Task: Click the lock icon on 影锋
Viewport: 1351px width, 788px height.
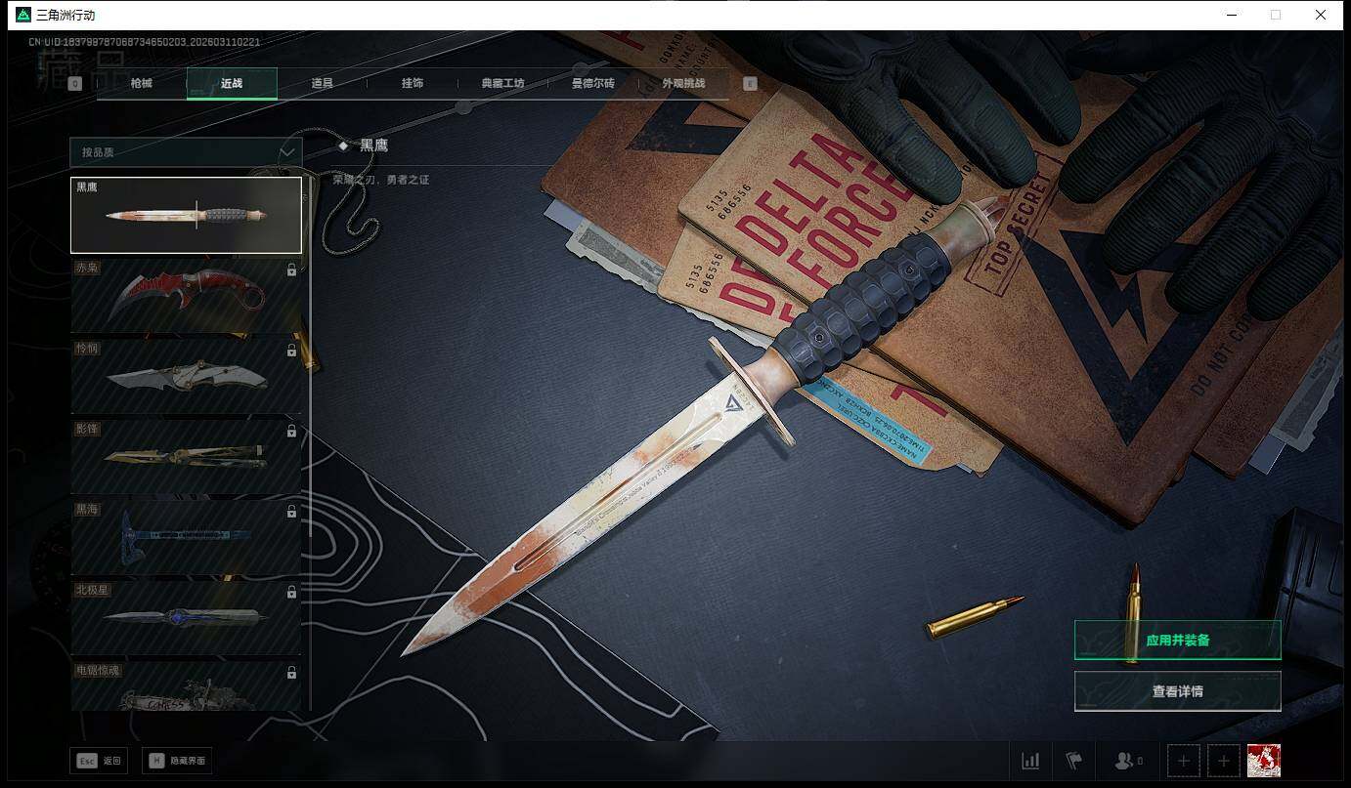Action: (x=291, y=431)
